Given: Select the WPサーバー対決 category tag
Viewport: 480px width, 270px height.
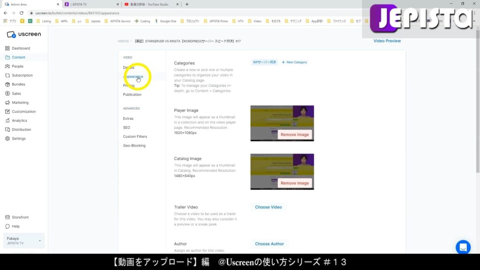Looking at the screenshot, I should [264, 62].
